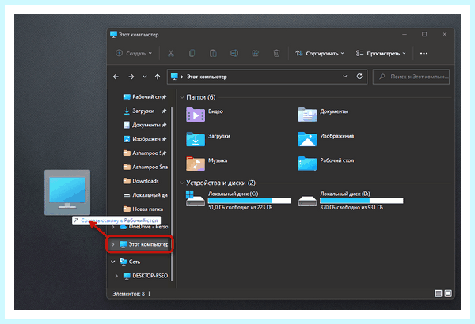Click the Rename icon in toolbar

pyautogui.click(x=234, y=53)
